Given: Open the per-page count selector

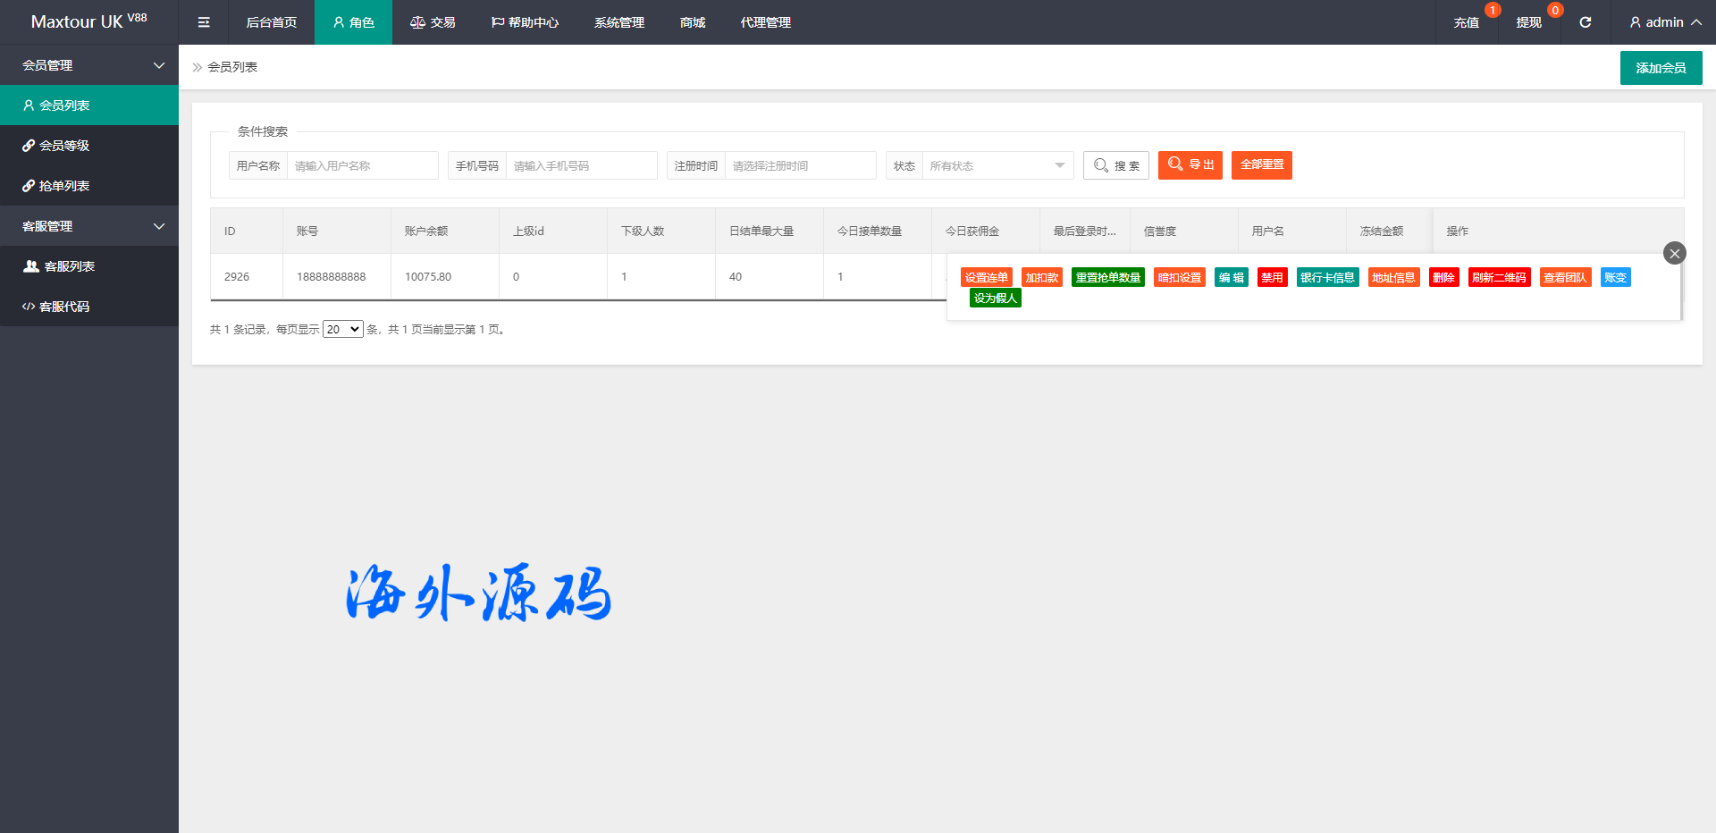Looking at the screenshot, I should click(342, 329).
